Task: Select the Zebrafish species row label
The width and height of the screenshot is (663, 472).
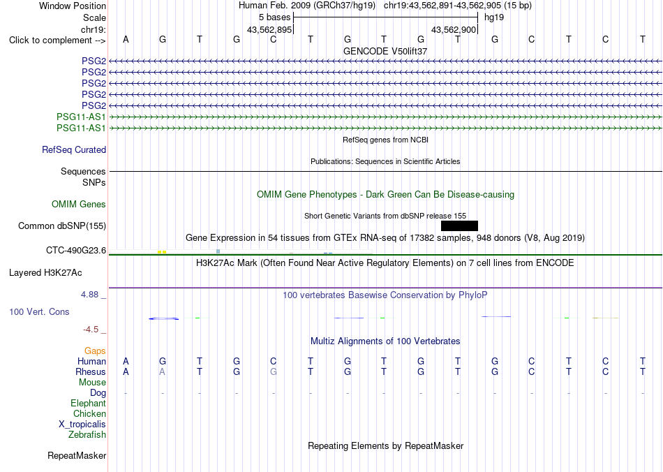Action: point(87,435)
